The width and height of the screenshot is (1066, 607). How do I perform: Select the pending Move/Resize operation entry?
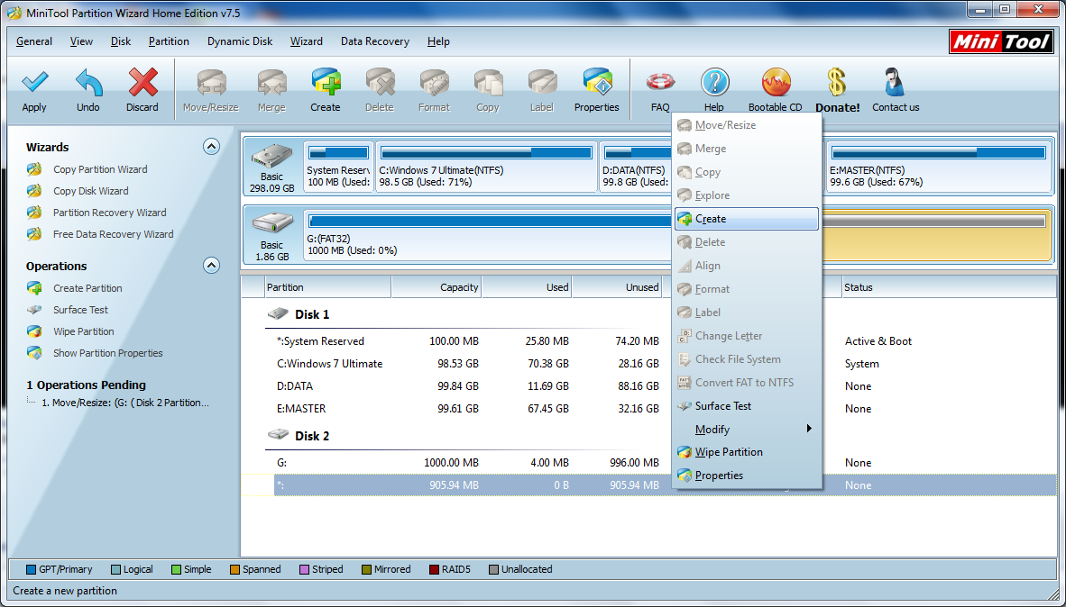(x=125, y=403)
